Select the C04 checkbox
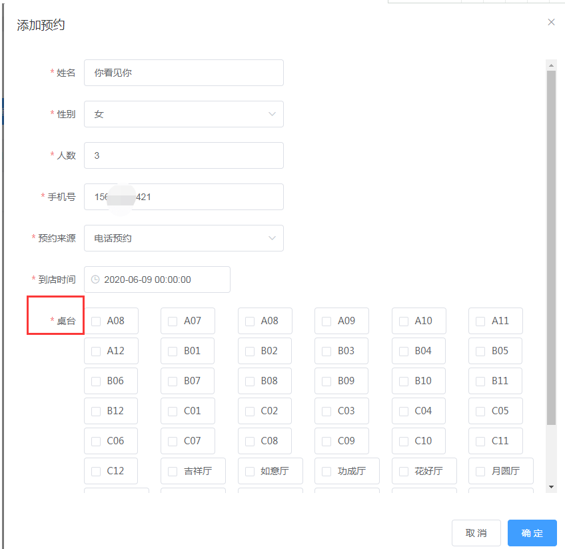Viewport: 565px width, 549px height. click(x=404, y=411)
